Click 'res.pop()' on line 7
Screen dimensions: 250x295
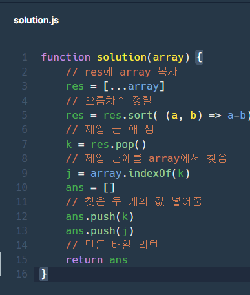point(118,145)
